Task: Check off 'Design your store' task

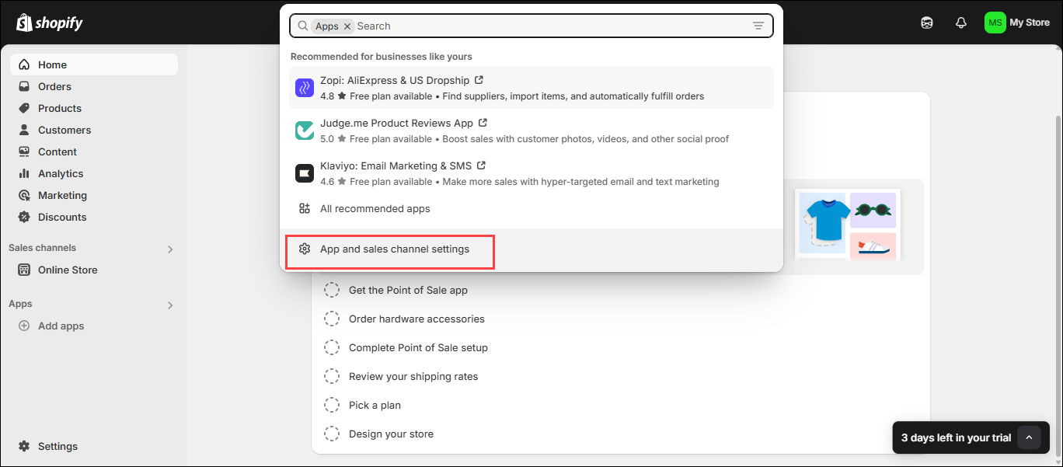Action: click(x=332, y=434)
